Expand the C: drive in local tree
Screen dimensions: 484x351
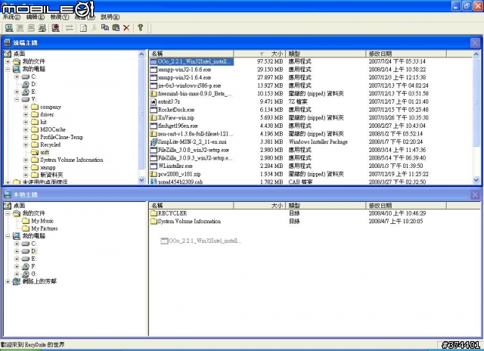[x=17, y=244]
